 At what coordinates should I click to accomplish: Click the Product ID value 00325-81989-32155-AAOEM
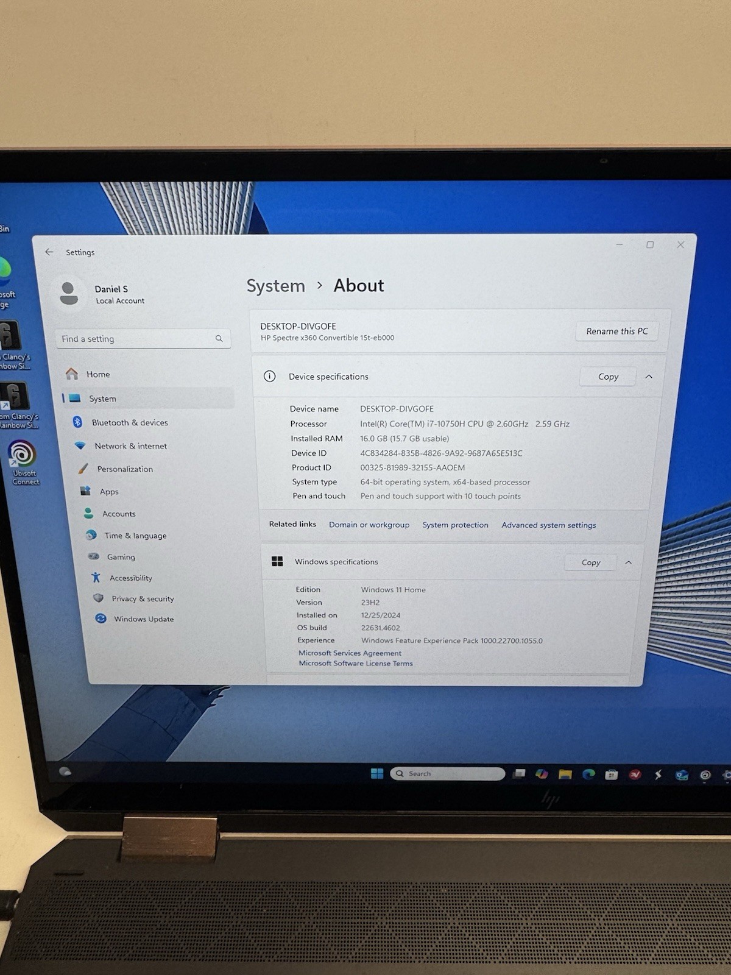412,467
